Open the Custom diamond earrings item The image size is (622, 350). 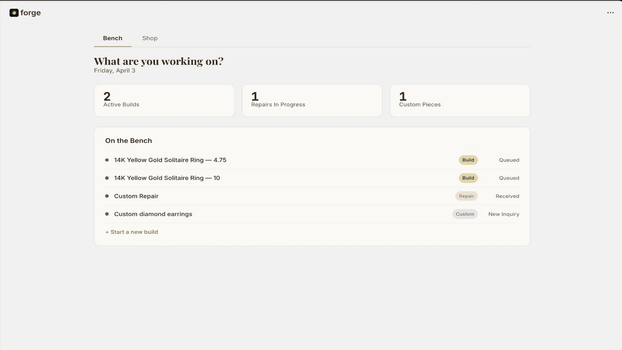pos(312,214)
